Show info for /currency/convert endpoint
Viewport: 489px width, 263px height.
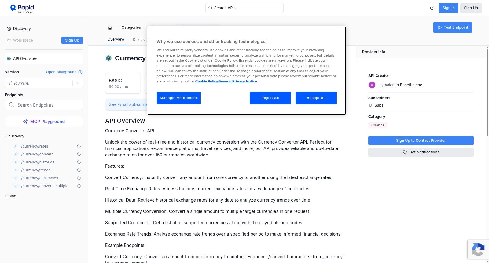pos(79,154)
